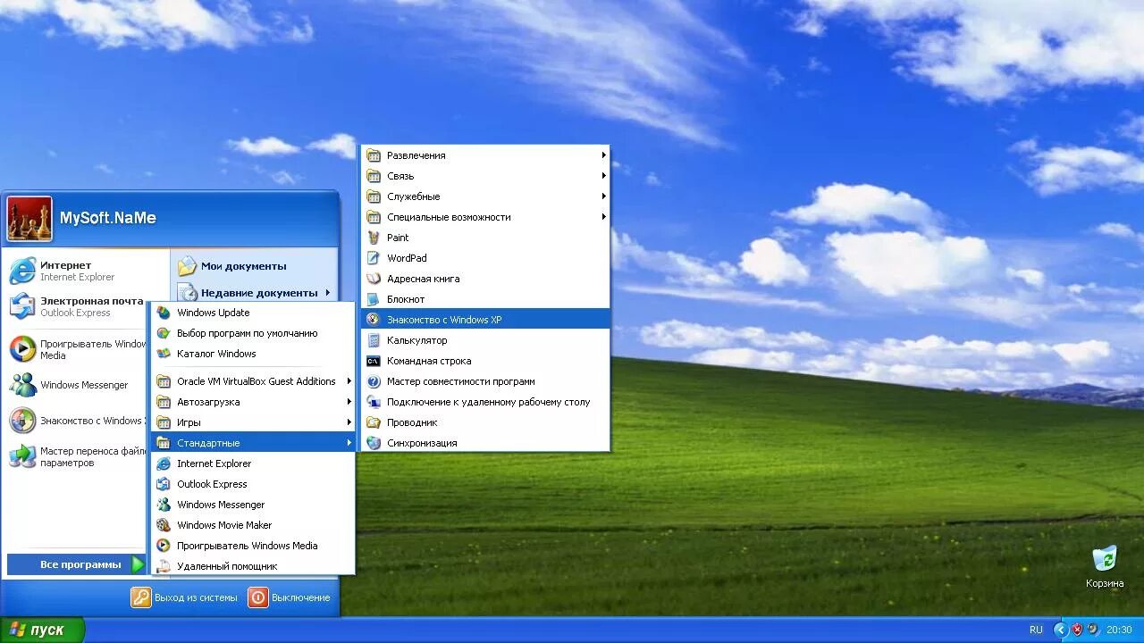Click the Paint icon in Standard menu
Image resolution: width=1144 pixels, height=643 pixels.
tap(374, 238)
